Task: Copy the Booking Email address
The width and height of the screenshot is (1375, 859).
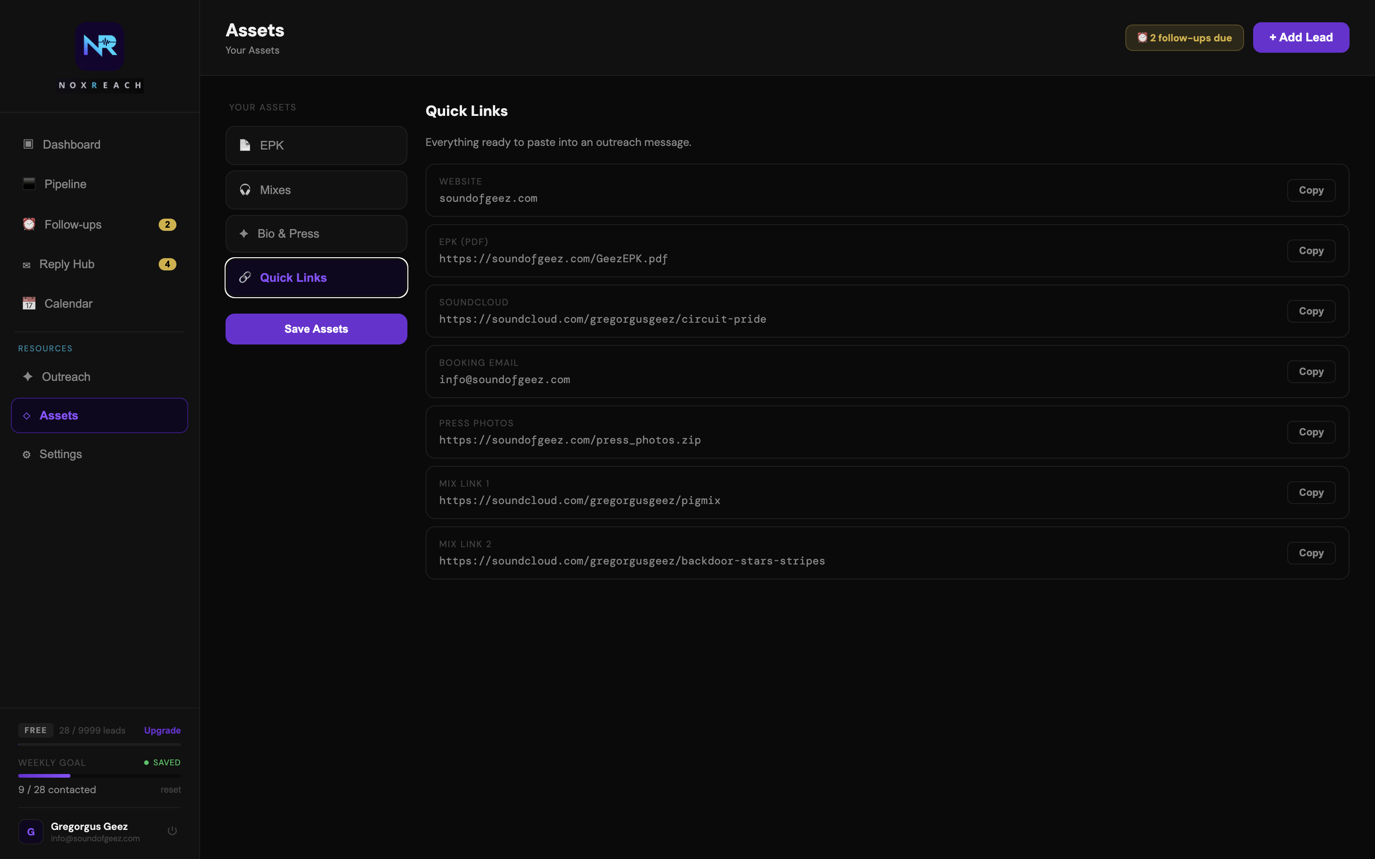Action: point(1310,372)
